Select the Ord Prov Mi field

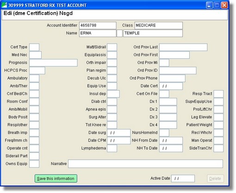(164, 63)
